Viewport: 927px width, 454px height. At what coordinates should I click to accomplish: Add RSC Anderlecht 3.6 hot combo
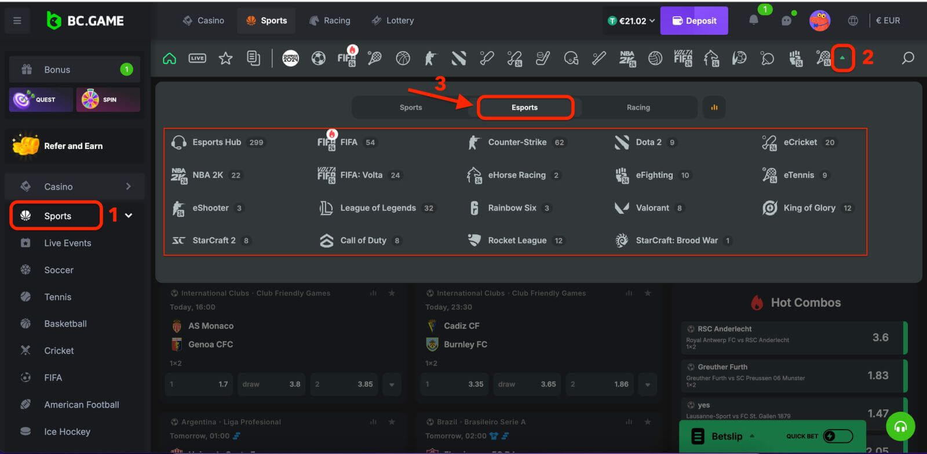tap(793, 337)
